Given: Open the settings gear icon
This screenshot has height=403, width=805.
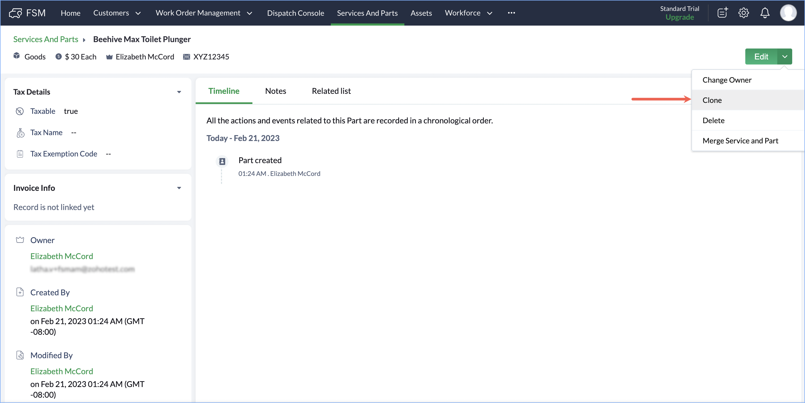Looking at the screenshot, I should click(743, 13).
